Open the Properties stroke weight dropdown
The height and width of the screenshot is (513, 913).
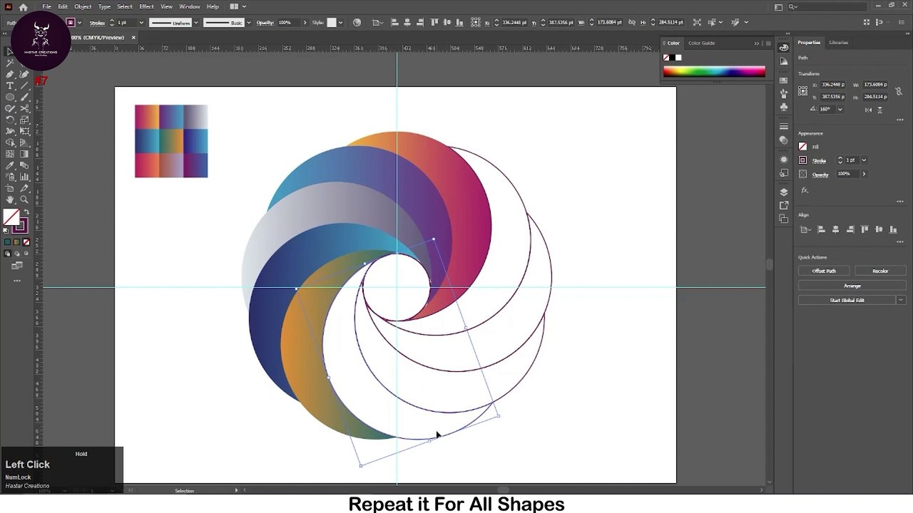pos(864,160)
